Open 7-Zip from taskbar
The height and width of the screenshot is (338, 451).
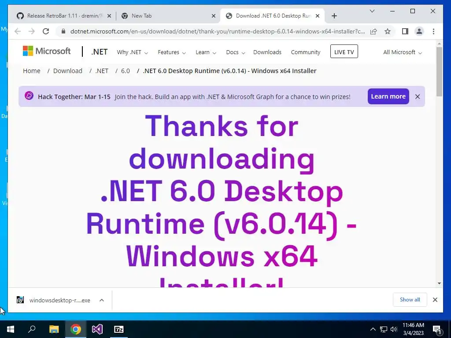[119, 329]
